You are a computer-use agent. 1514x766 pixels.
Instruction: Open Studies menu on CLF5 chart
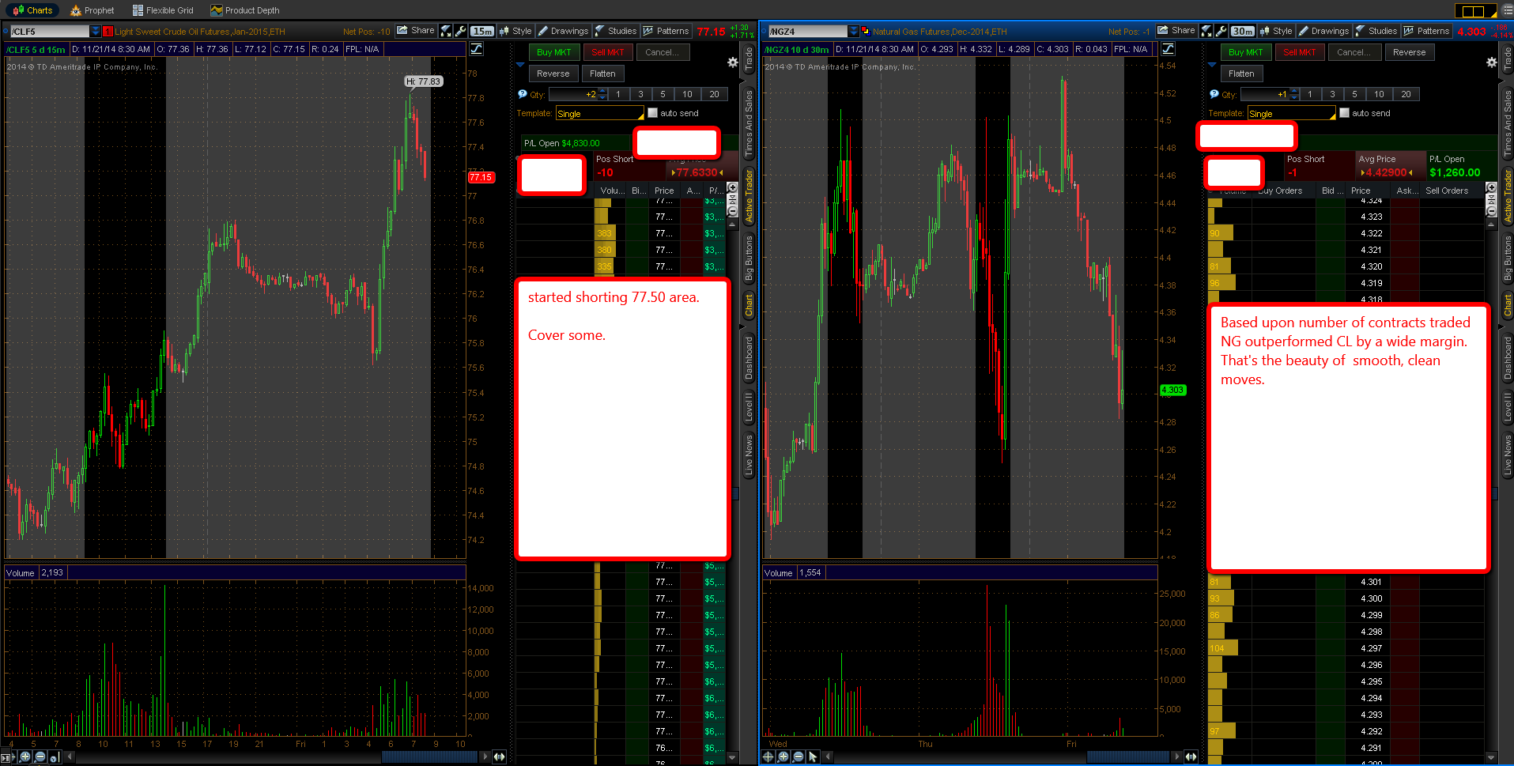tap(615, 31)
